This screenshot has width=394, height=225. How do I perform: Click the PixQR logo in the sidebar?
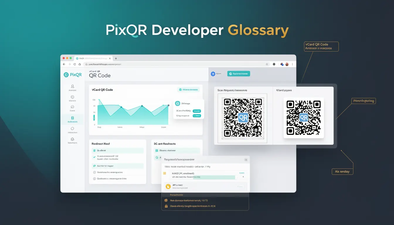[x=73, y=75]
